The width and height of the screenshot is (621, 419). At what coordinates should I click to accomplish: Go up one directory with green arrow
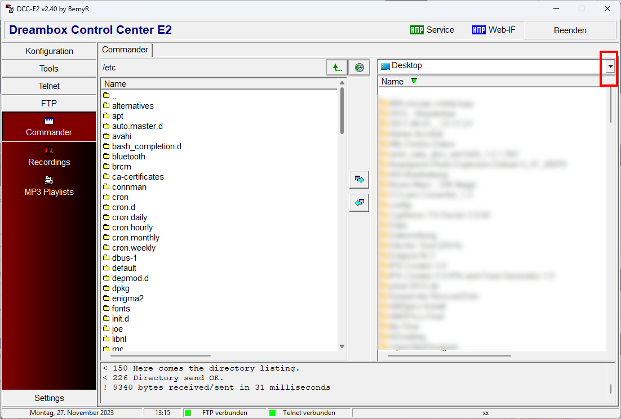tap(336, 68)
